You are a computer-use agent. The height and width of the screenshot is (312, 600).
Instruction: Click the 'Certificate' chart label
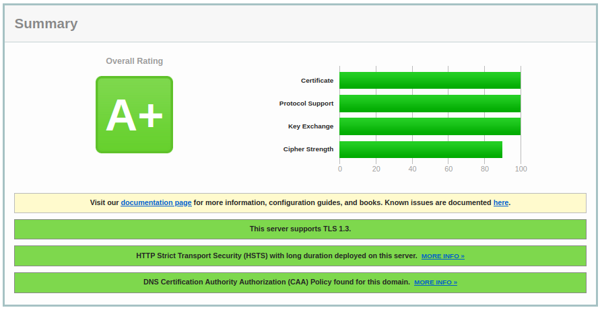pyautogui.click(x=317, y=81)
